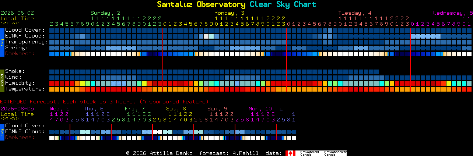This screenshot has width=473, height=156.
Task: Open the Seeing row label
Action: click(x=17, y=48)
